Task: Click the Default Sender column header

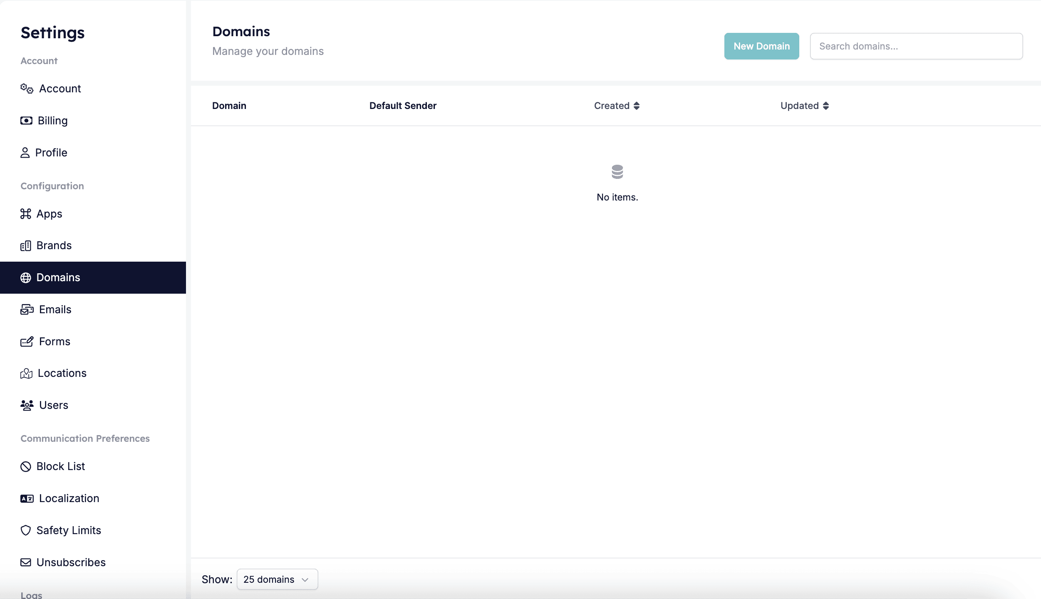Action: tap(403, 106)
